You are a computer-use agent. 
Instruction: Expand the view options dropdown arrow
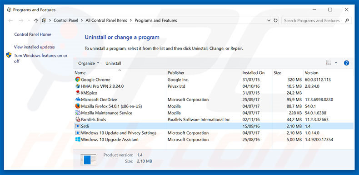click(x=336, y=63)
